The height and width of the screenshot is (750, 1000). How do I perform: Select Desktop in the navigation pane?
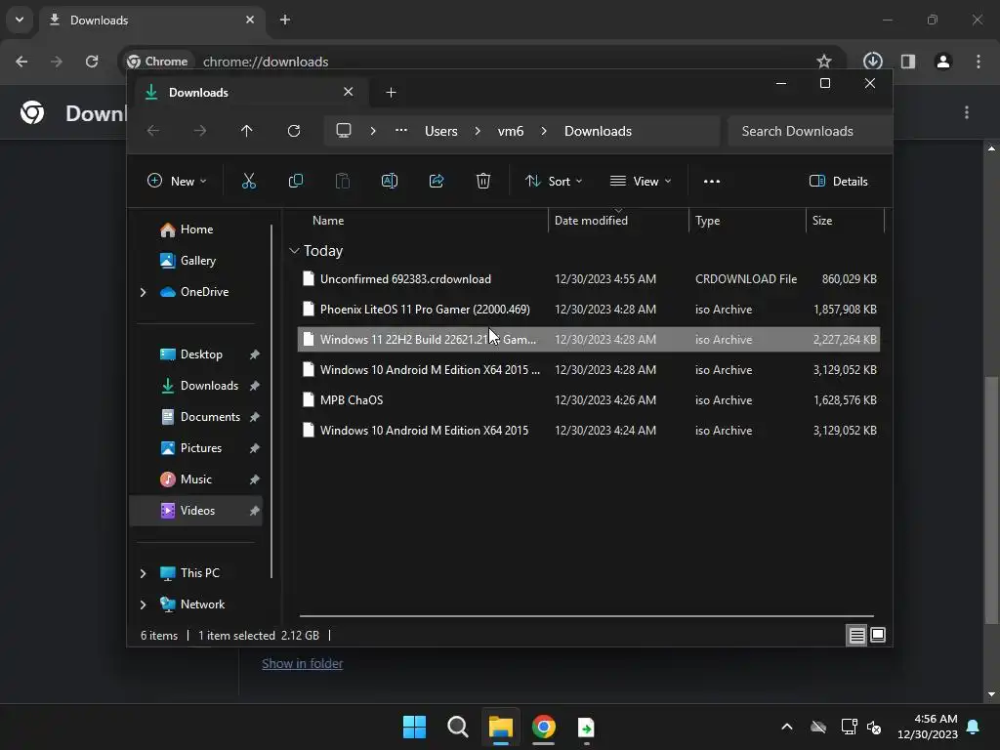pyautogui.click(x=196, y=354)
